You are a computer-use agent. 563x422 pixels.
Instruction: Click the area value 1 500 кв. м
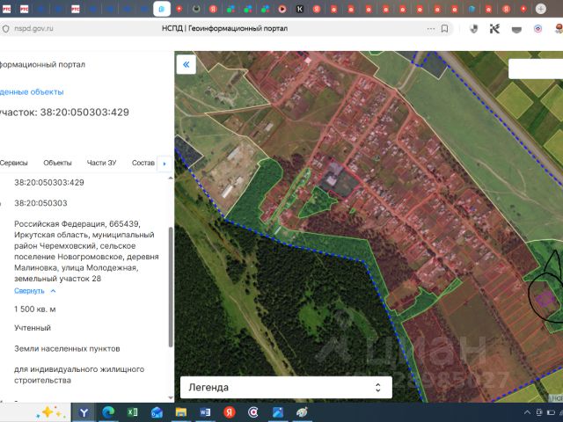35,309
